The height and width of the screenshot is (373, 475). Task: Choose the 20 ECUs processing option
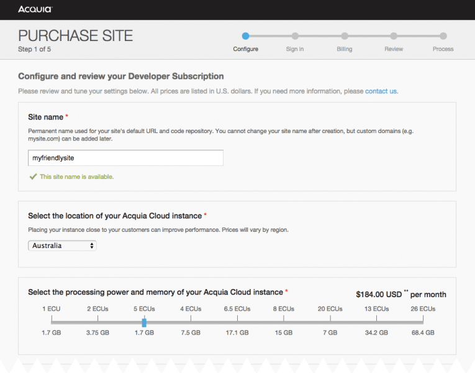(x=330, y=321)
